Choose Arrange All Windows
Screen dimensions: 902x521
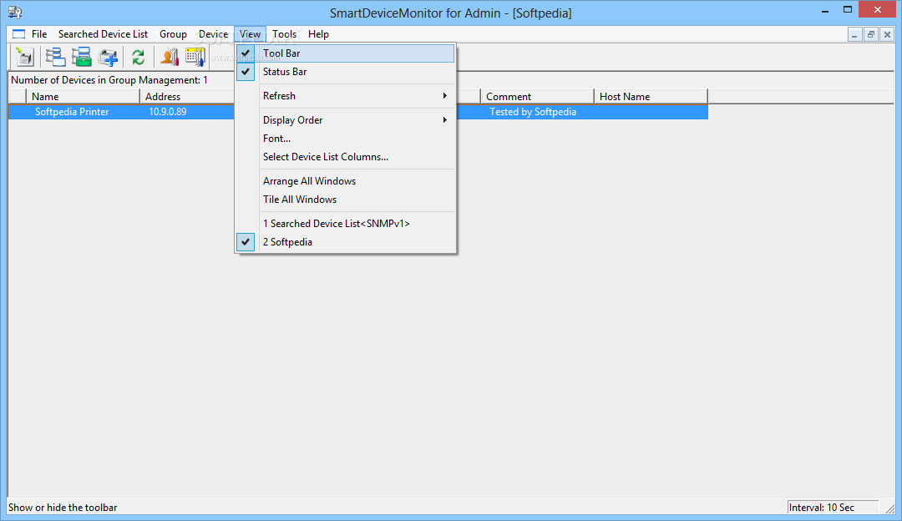pyautogui.click(x=345, y=181)
